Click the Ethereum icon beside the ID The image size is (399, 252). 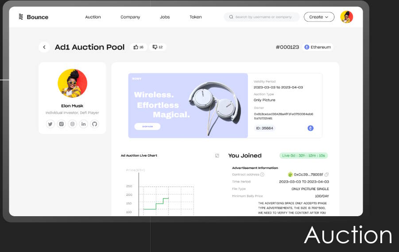tap(310, 128)
